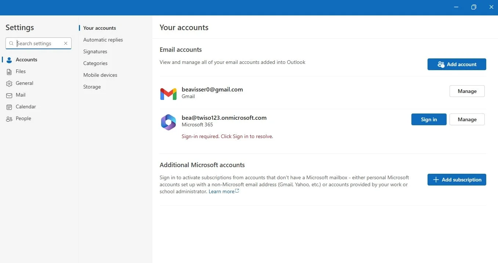Select the Accounts icon in settings sidebar
This screenshot has width=498, height=263.
(x=9, y=60)
